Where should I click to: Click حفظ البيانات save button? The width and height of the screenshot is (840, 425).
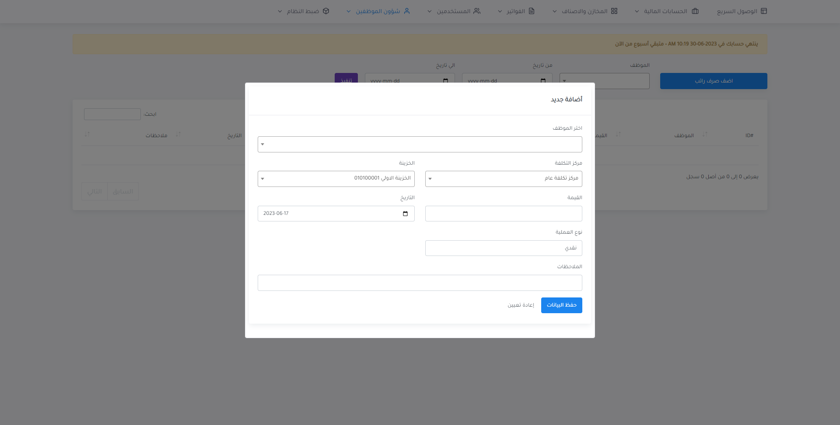tap(561, 305)
